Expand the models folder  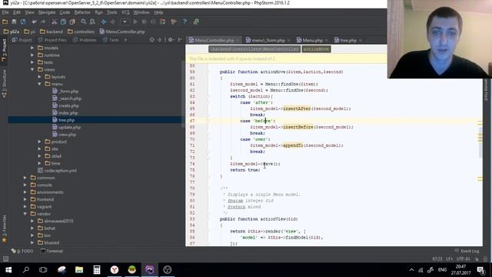32,48
